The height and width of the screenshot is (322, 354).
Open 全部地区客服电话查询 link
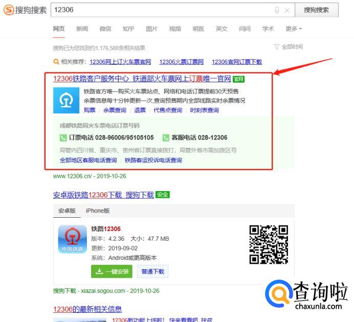[88, 160]
